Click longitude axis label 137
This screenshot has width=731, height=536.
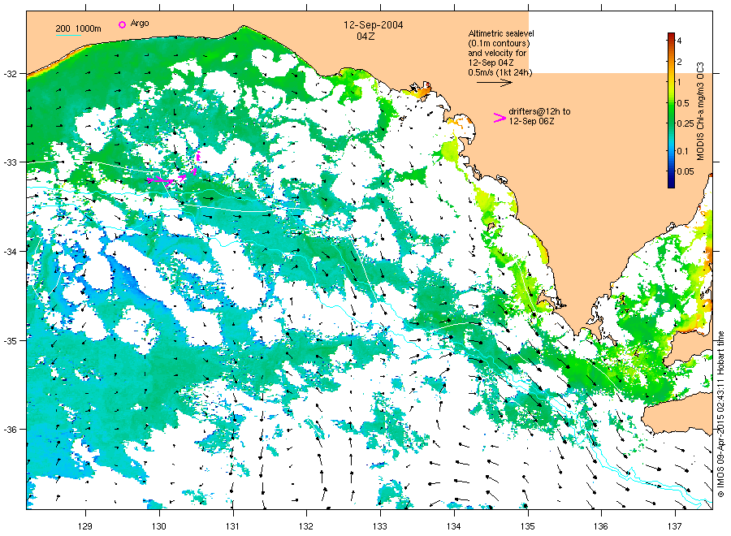coord(675,527)
